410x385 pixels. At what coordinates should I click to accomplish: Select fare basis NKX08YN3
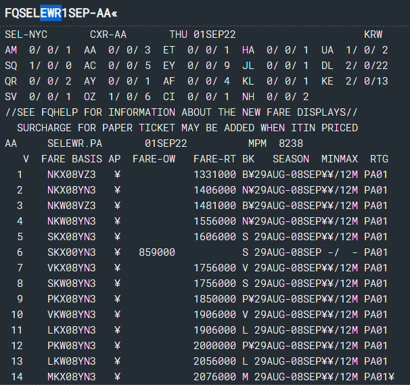pos(72,190)
